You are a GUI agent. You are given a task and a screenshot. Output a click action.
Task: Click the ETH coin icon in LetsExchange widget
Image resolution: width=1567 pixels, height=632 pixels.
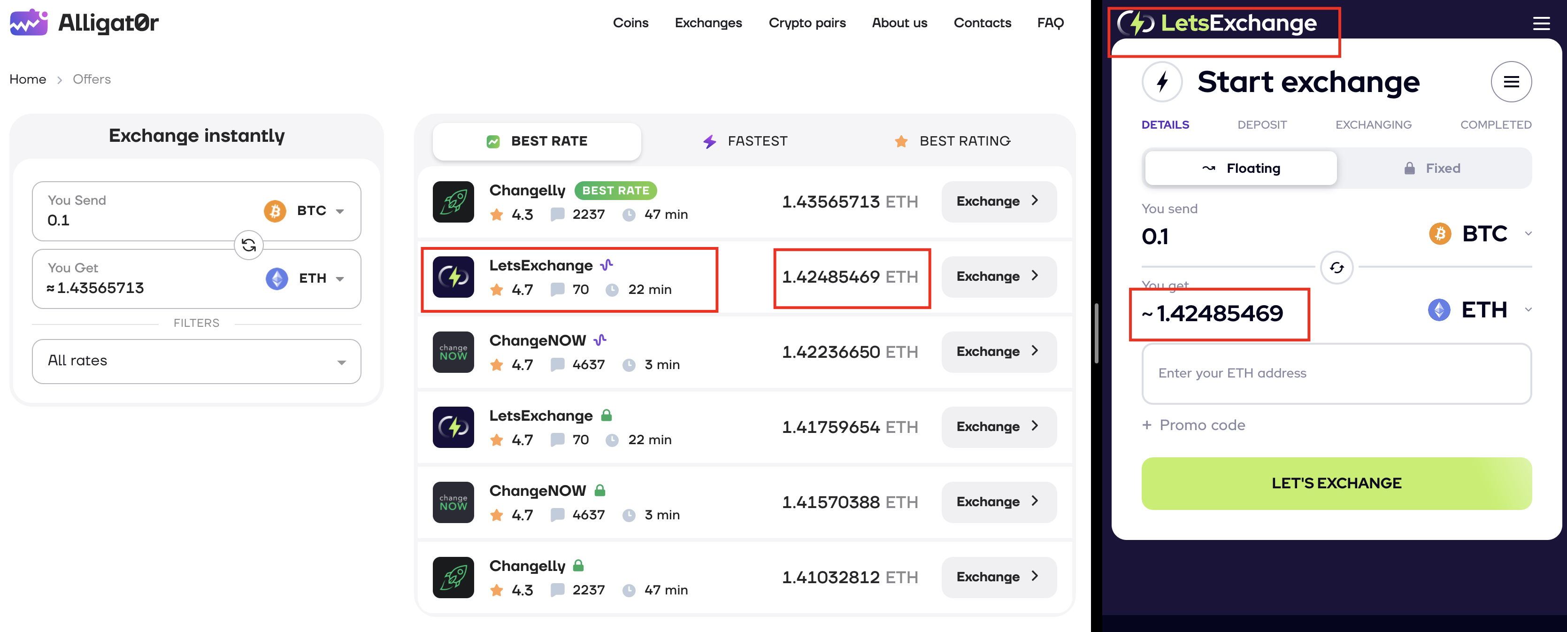(1439, 310)
